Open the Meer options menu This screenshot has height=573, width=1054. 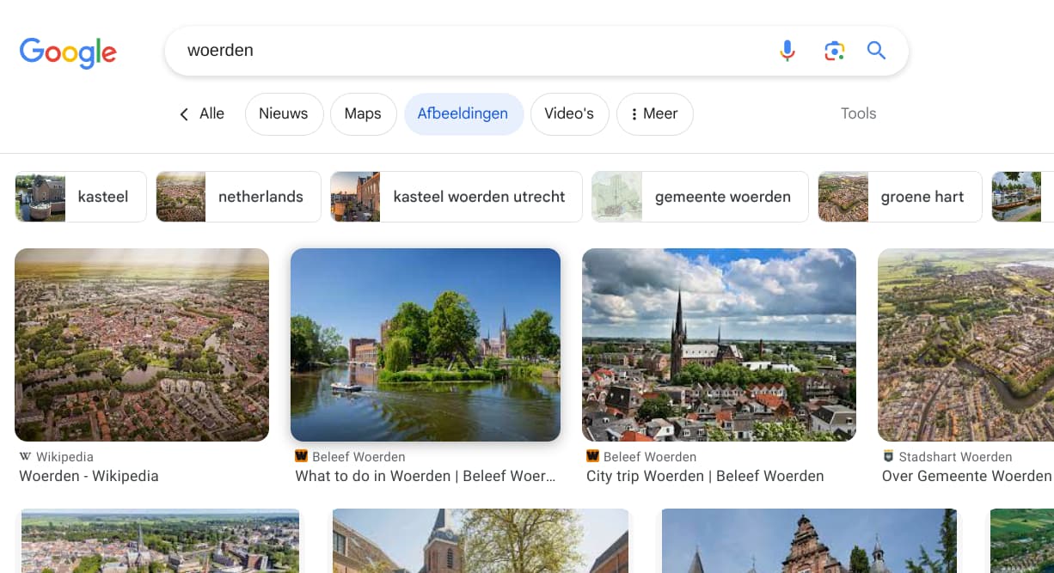655,114
